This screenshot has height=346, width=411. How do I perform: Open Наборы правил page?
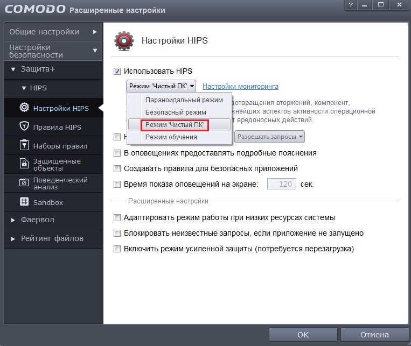click(x=53, y=146)
